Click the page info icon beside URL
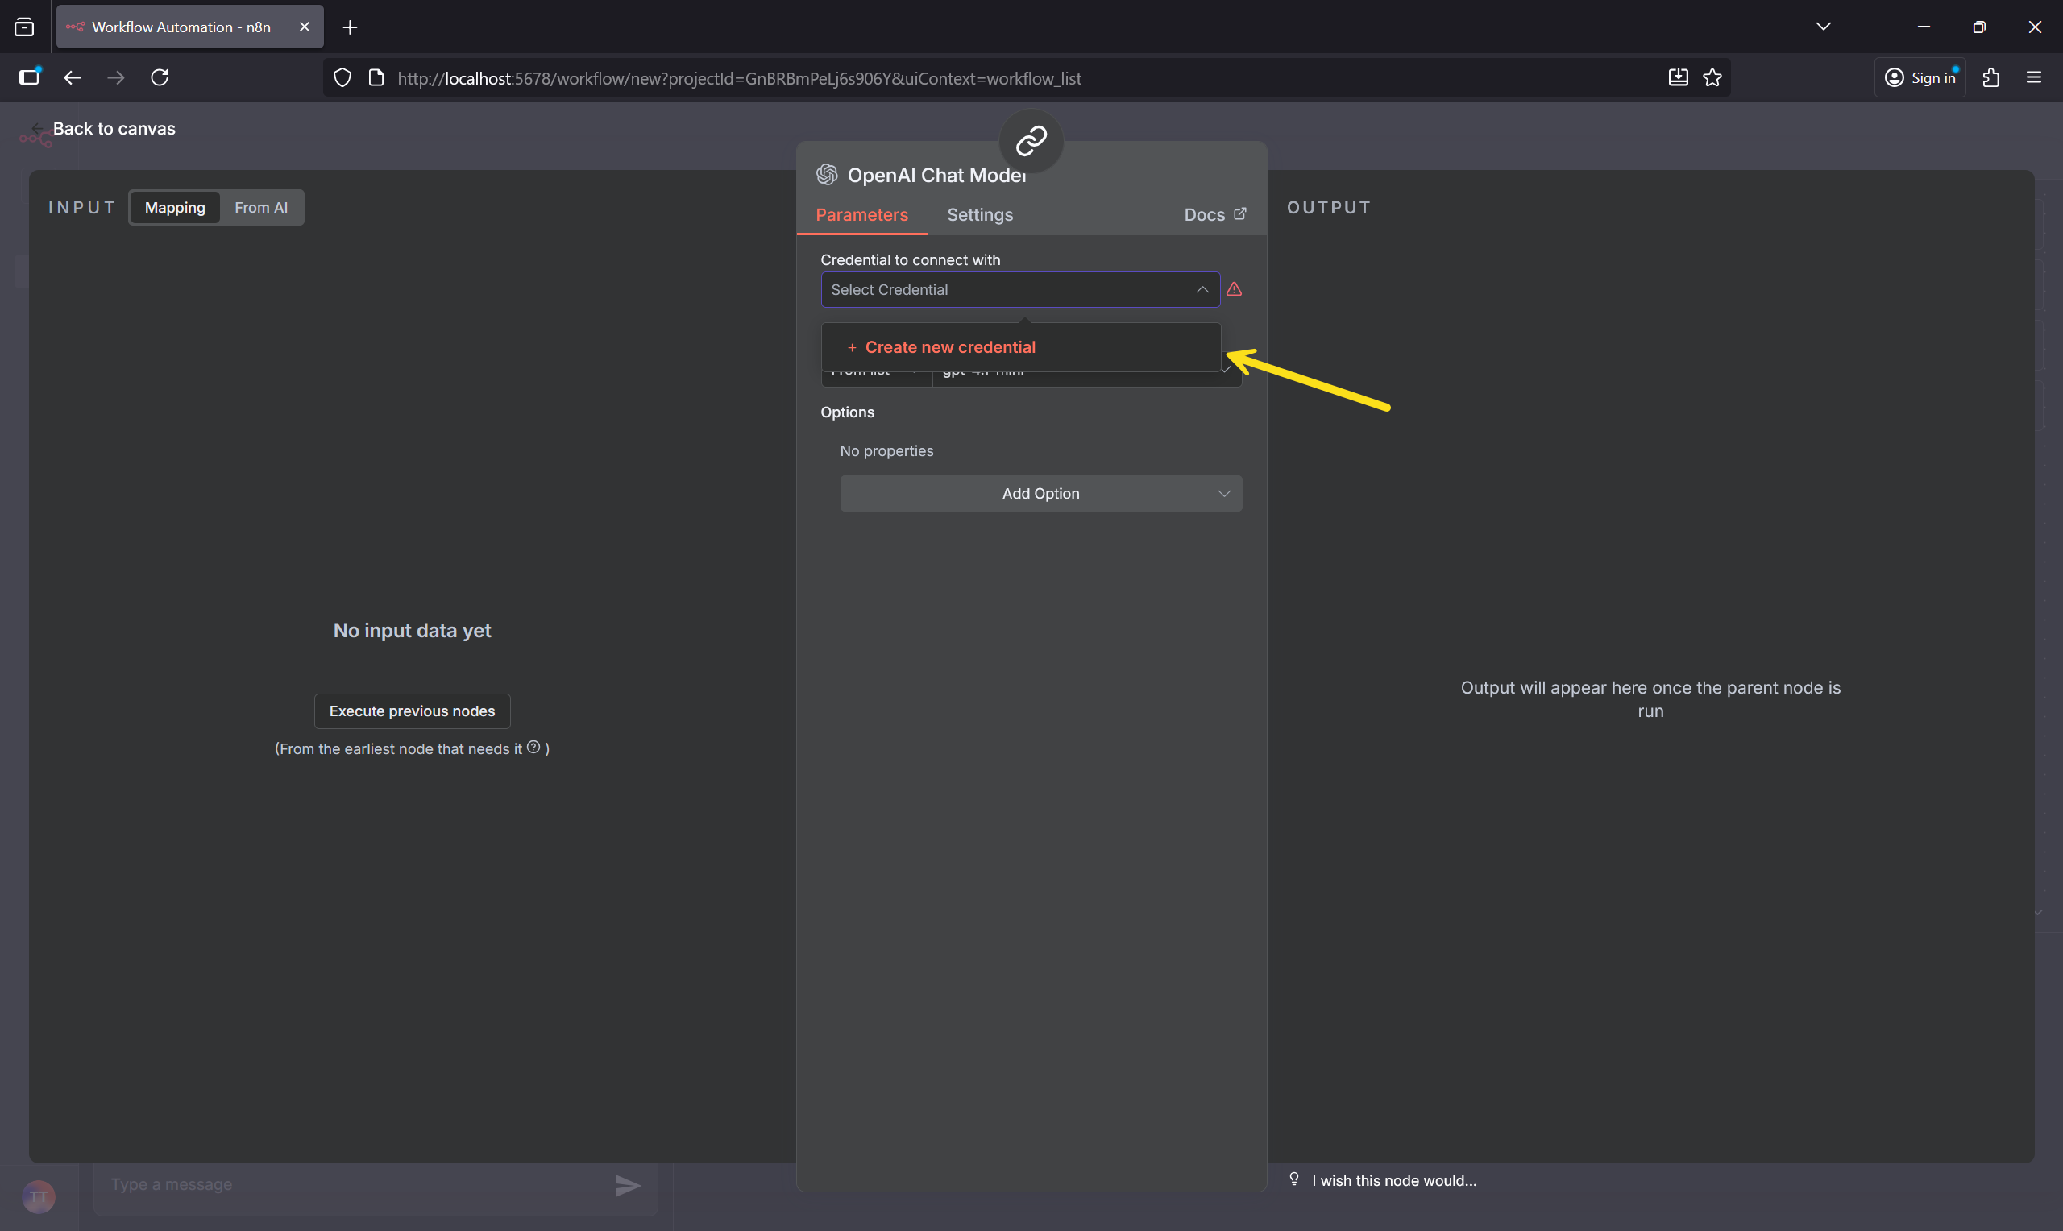 click(x=376, y=78)
